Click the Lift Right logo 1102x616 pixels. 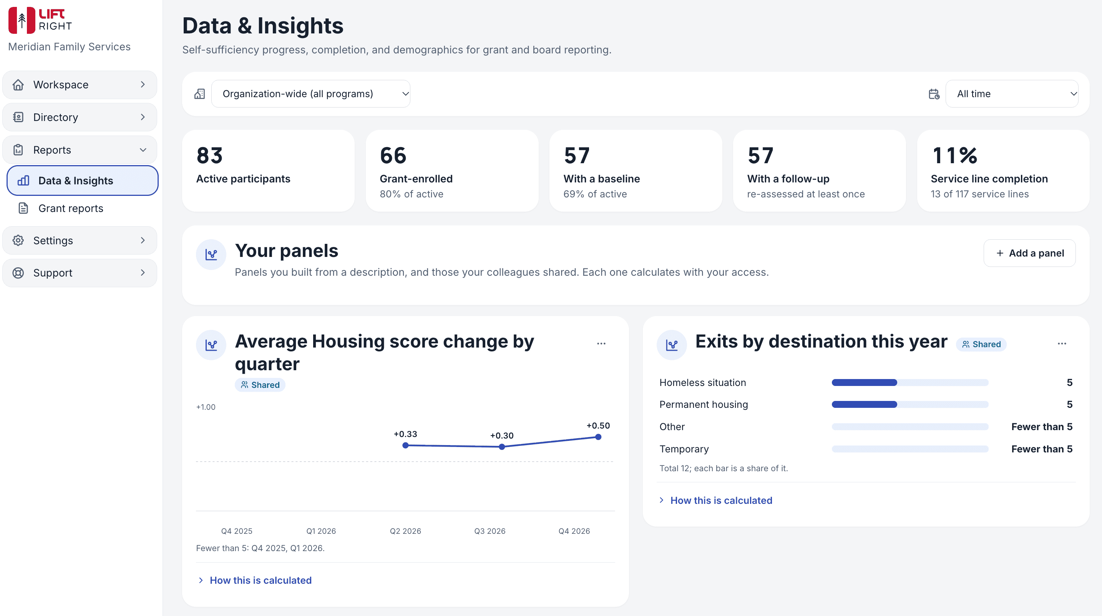(40, 20)
